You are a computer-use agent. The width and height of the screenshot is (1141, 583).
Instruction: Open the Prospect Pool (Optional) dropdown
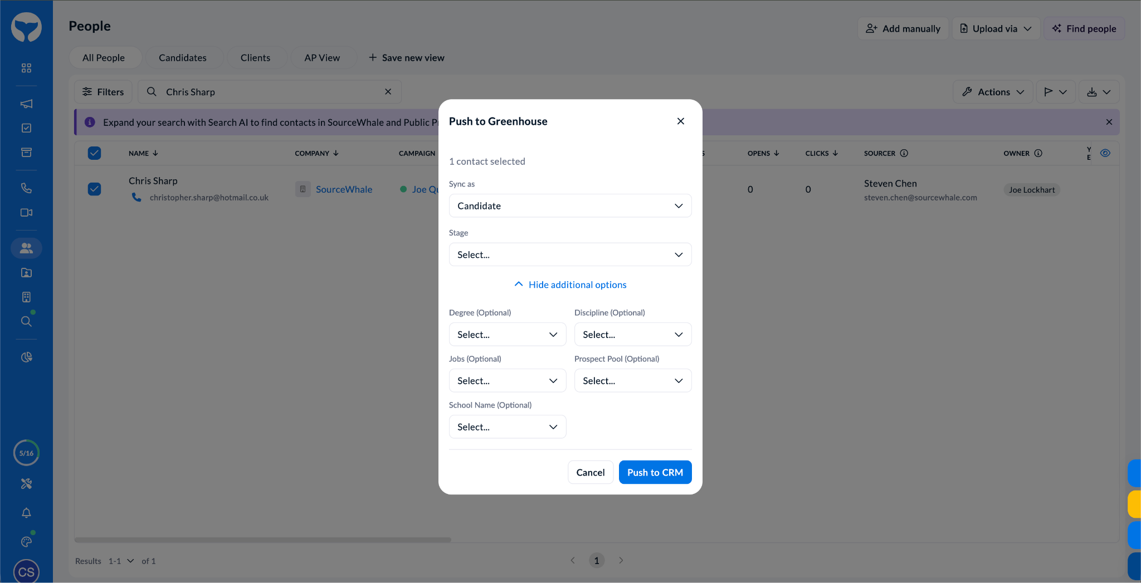click(x=633, y=381)
